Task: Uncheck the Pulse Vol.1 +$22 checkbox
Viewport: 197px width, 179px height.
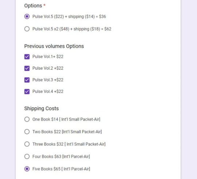Action: (27, 57)
